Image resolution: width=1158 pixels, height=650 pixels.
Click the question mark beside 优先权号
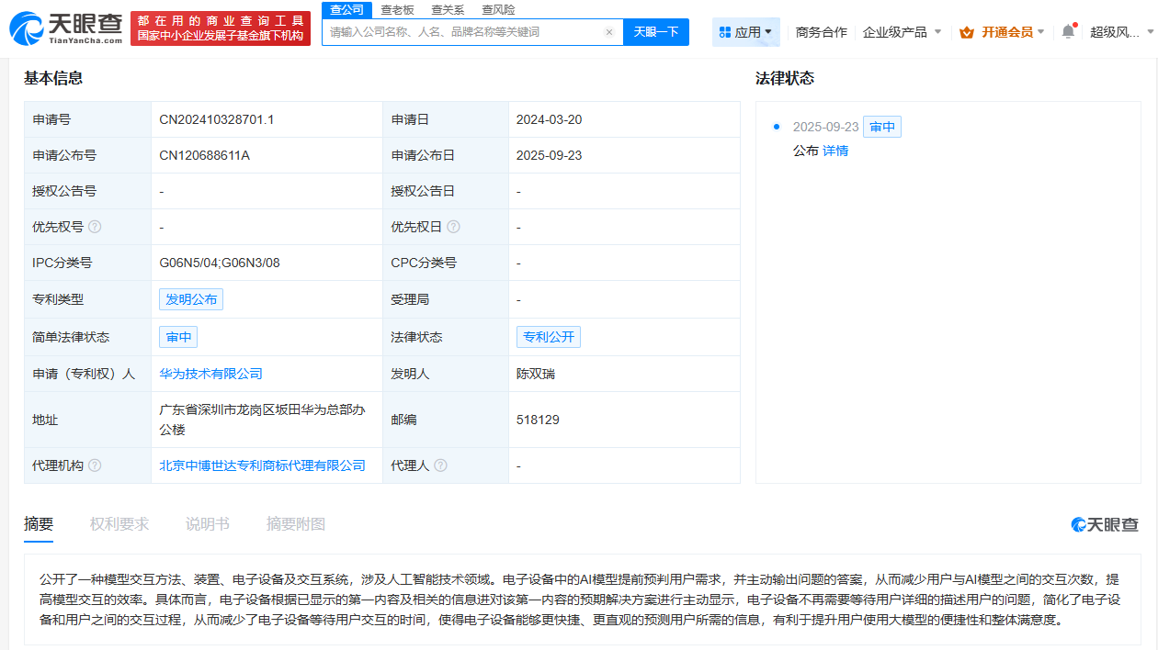click(96, 227)
